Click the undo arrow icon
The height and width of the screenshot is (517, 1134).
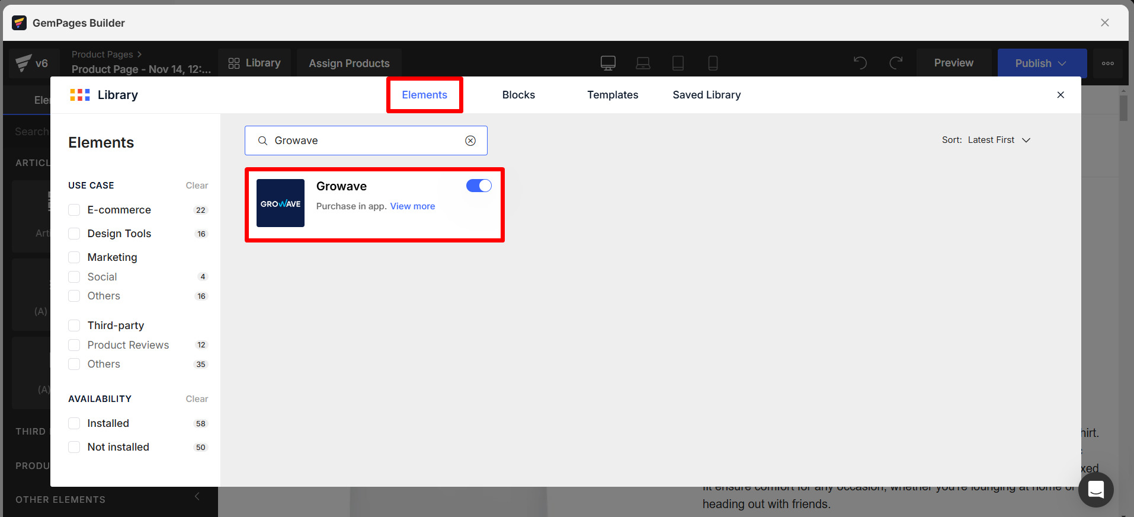tap(860, 63)
